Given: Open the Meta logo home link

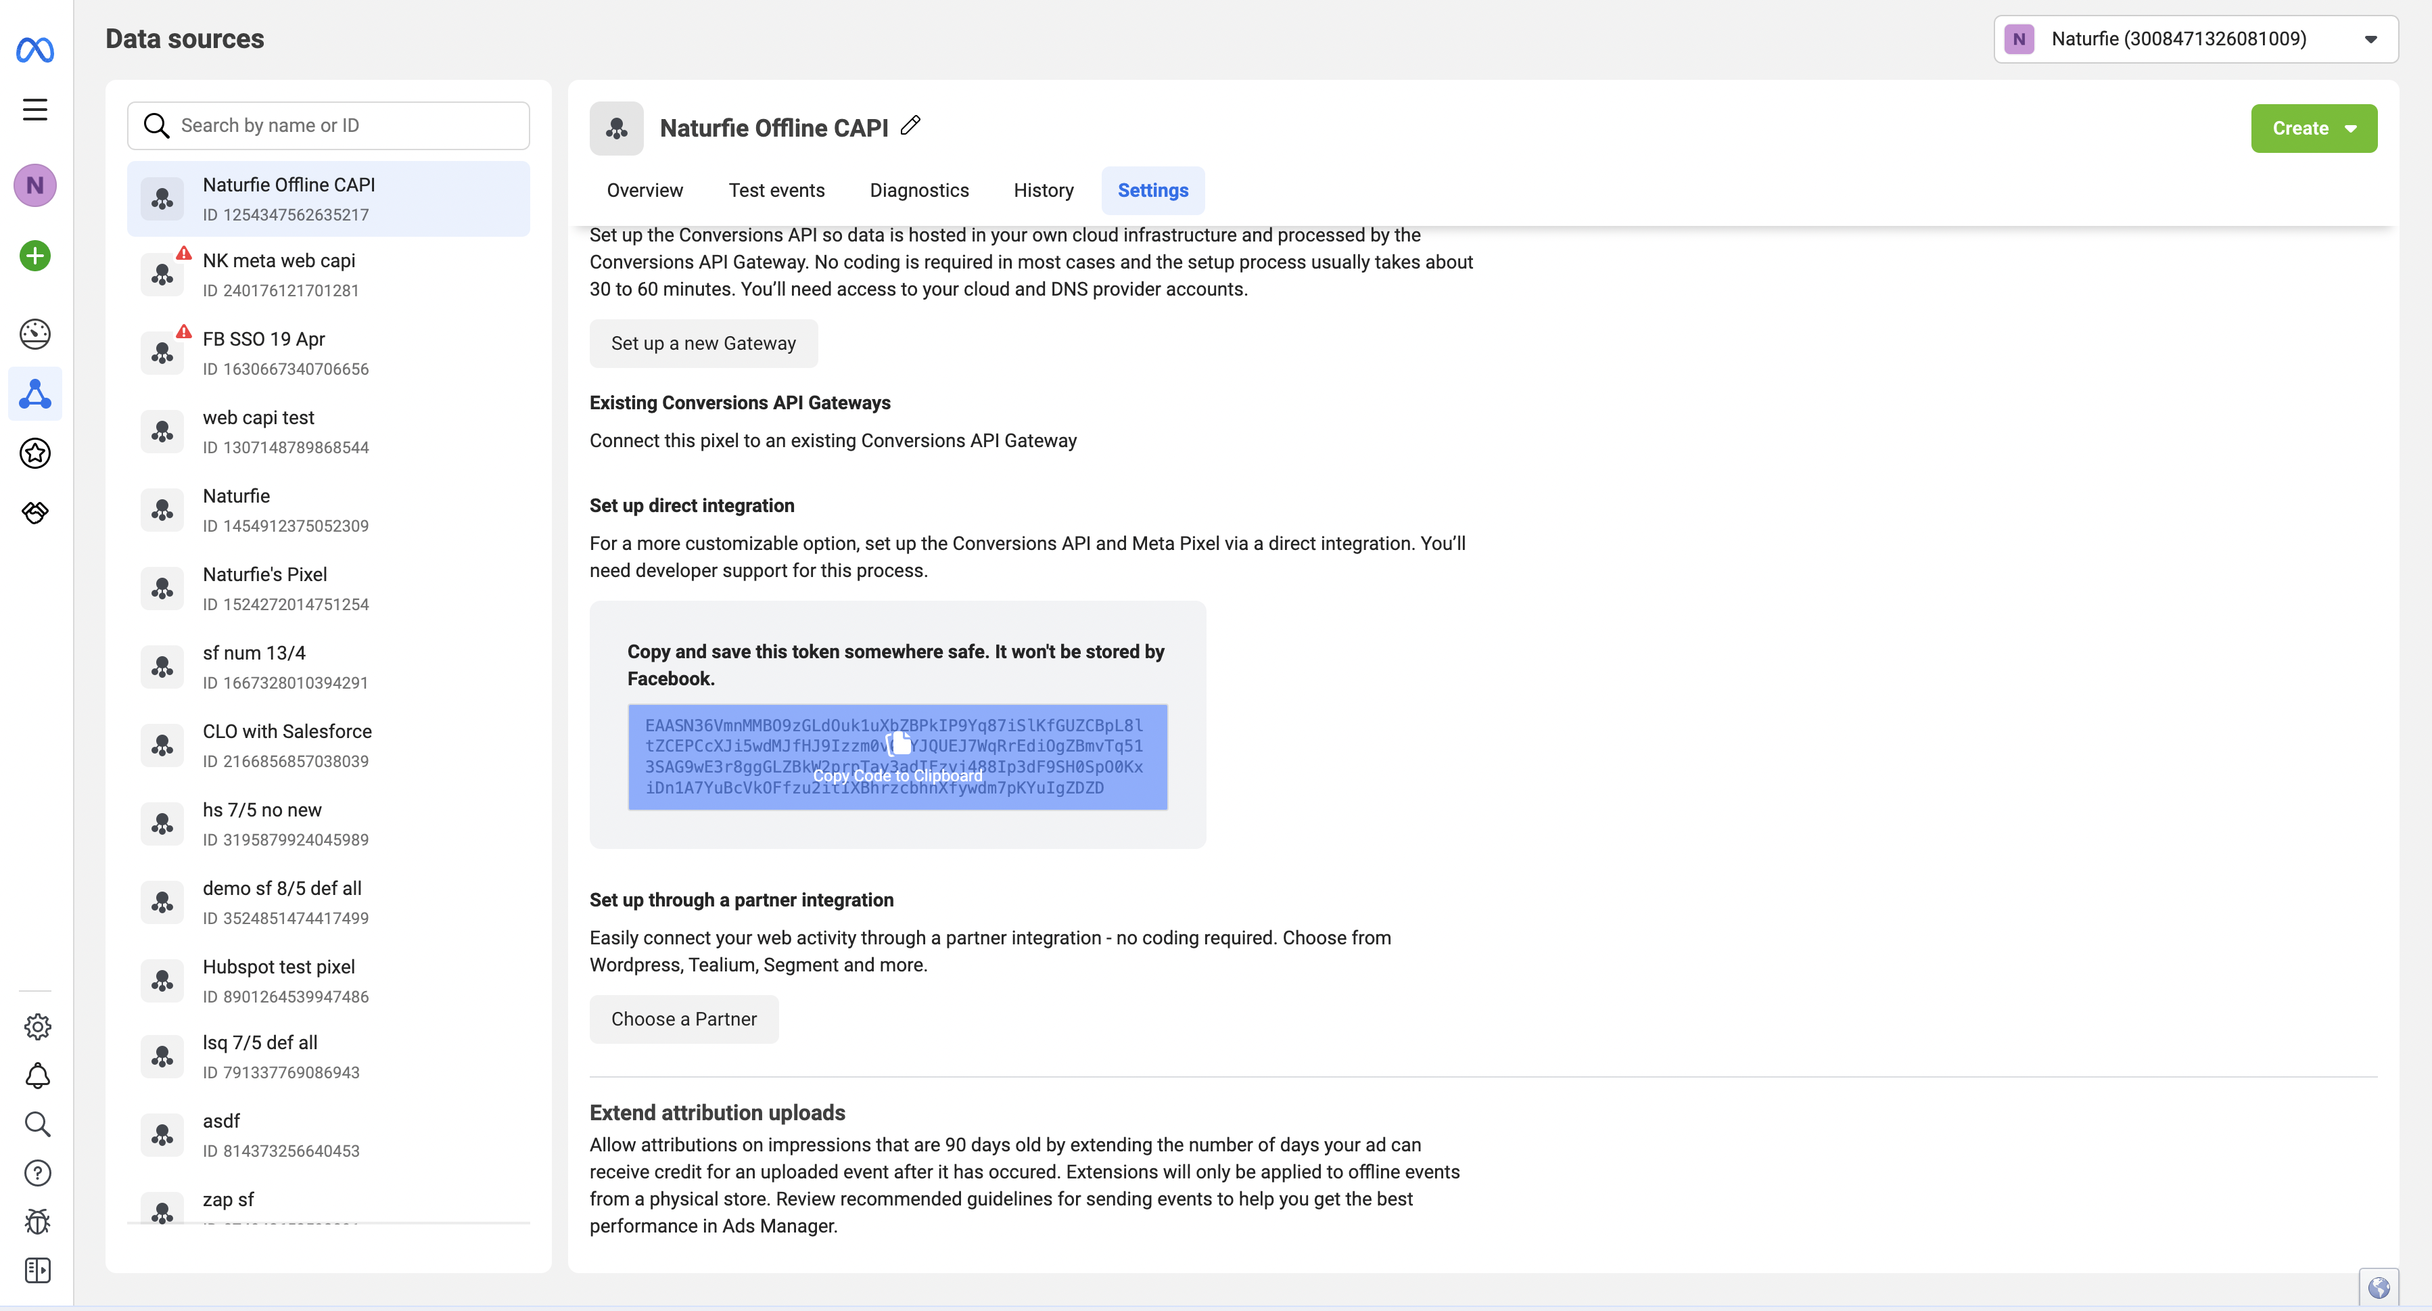Looking at the screenshot, I should click(x=35, y=49).
